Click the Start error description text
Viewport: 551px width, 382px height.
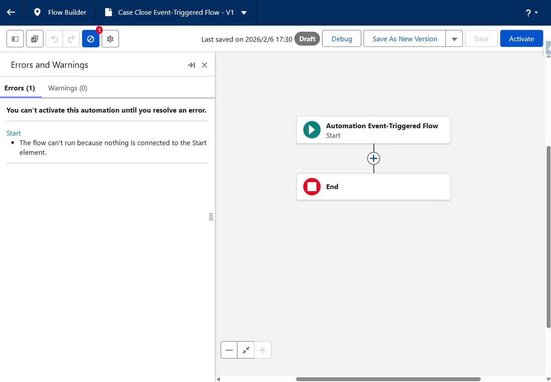coord(113,148)
